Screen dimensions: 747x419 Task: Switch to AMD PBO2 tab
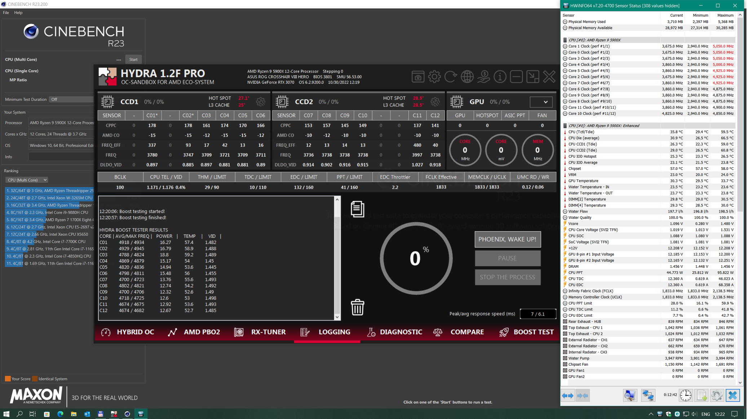[194, 332]
